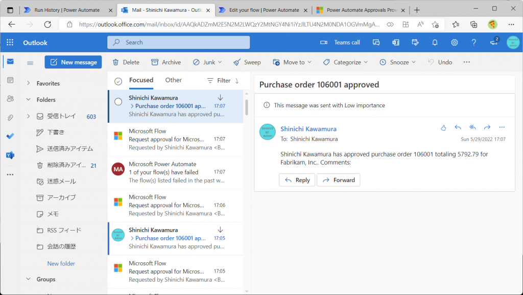The height and width of the screenshot is (295, 523).
Task: Switch to Edit your flow browser tab
Action: 264,10
